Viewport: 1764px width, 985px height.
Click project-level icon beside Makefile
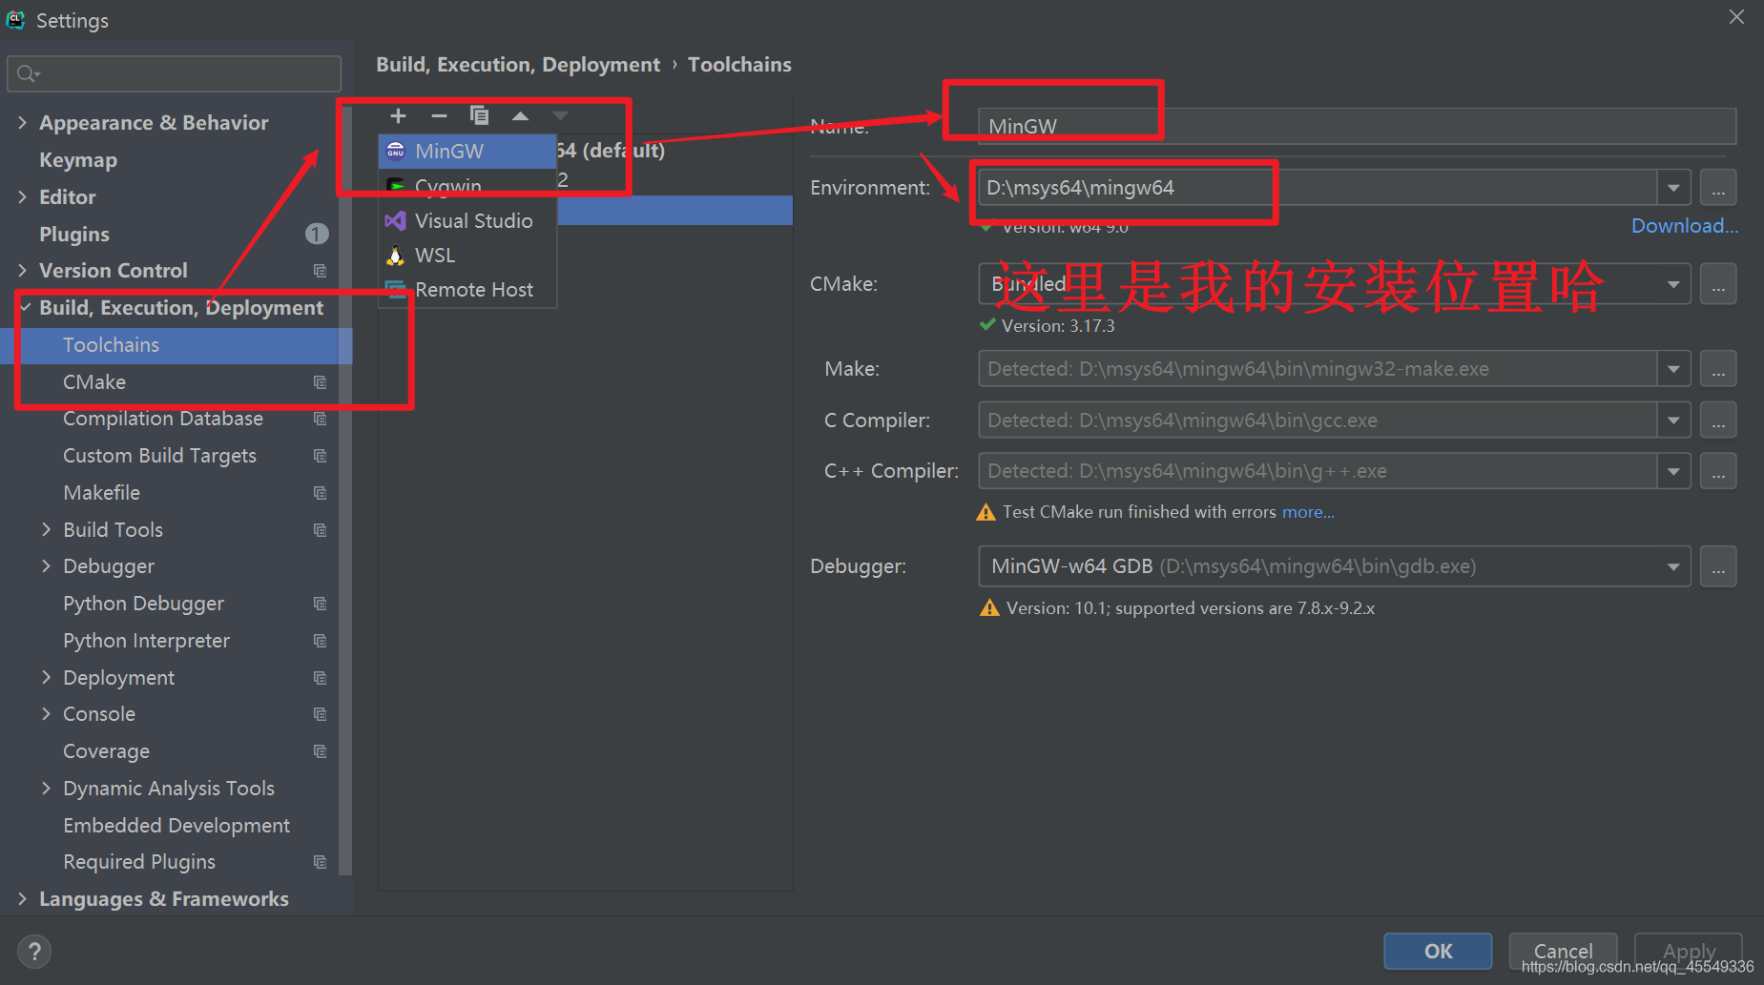pyautogui.click(x=320, y=493)
